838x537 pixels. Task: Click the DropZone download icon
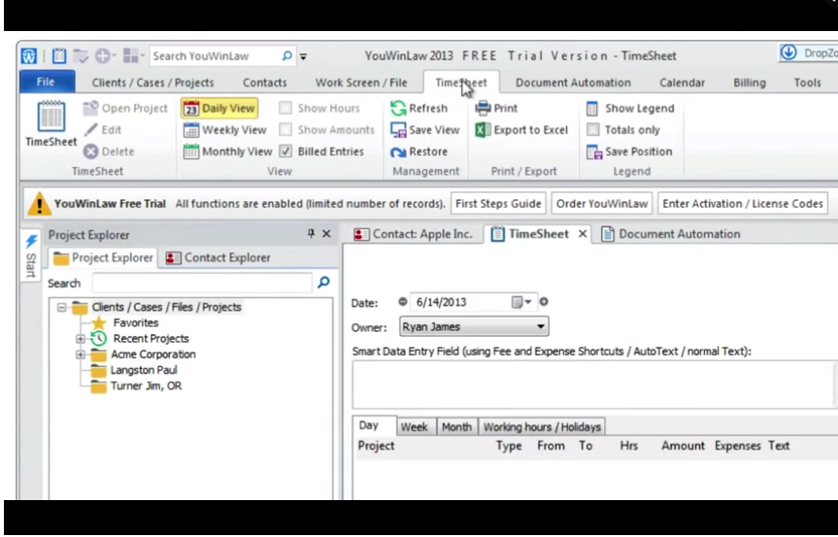point(788,52)
